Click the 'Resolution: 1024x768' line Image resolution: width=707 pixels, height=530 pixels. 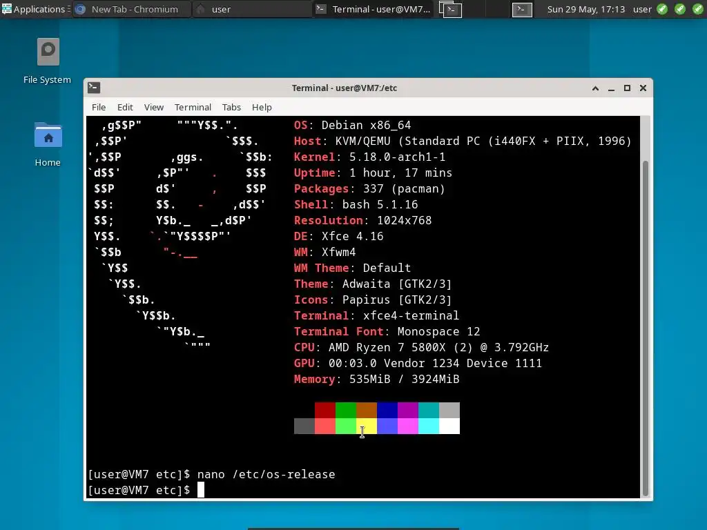tap(362, 220)
